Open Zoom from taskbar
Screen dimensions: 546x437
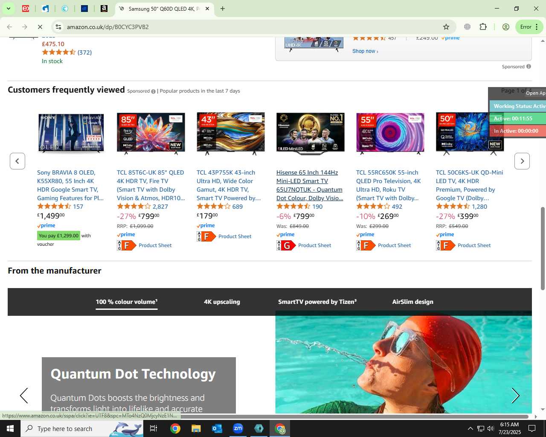(x=238, y=428)
